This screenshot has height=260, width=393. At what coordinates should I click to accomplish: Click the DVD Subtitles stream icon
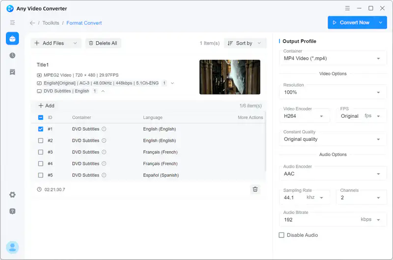(x=39, y=91)
